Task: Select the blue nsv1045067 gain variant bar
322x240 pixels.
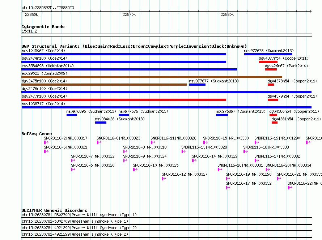Action: [x=124, y=54]
